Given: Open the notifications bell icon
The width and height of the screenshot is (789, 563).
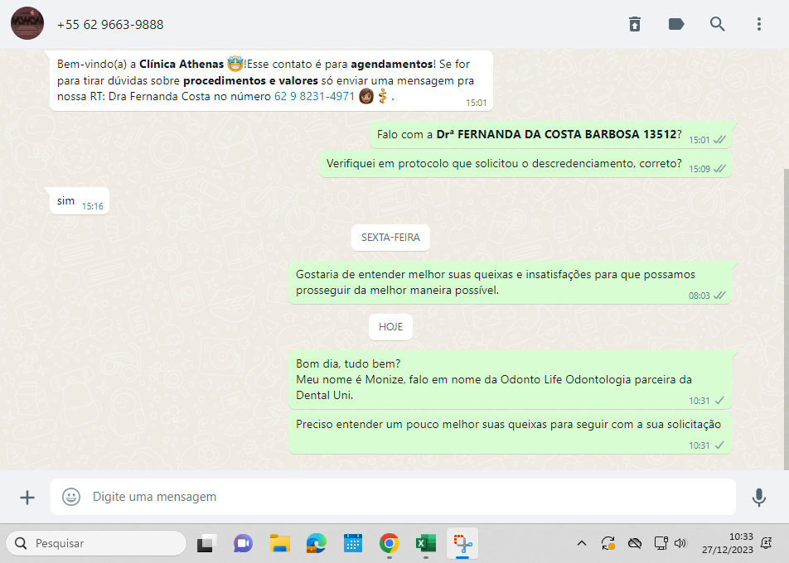Looking at the screenshot, I should point(767,543).
